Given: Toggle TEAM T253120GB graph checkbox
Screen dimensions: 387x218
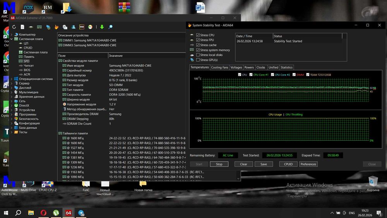Looking at the screenshot, I should point(308,75).
